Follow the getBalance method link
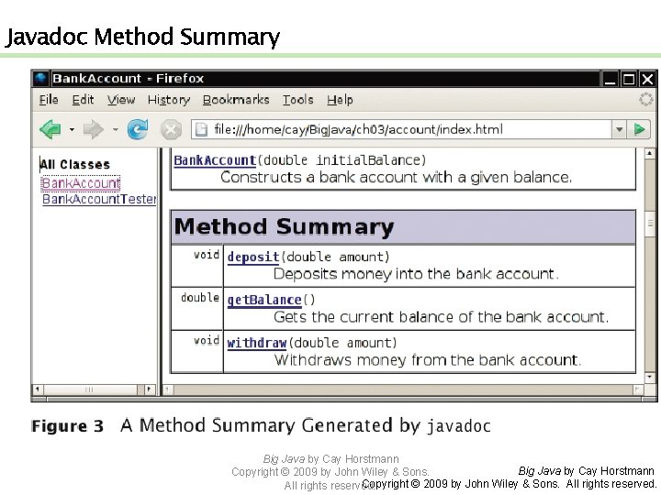Viewport: 661px width, 495px height. (x=264, y=300)
